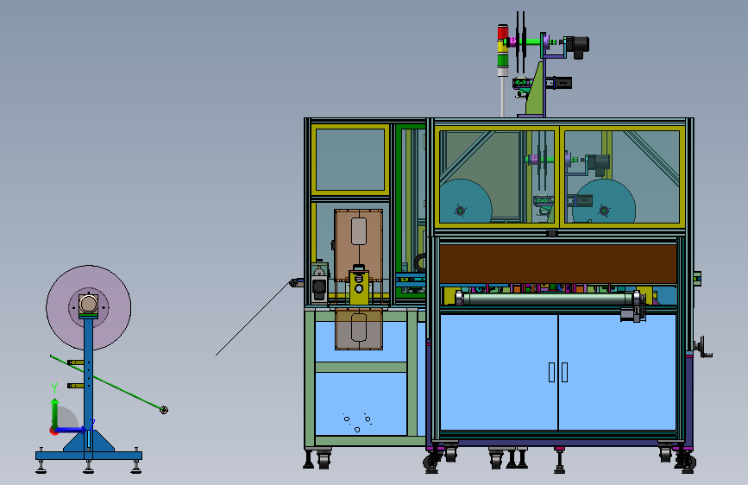
Task: Click the blue base plate of the reel stand
Action: 89,456
